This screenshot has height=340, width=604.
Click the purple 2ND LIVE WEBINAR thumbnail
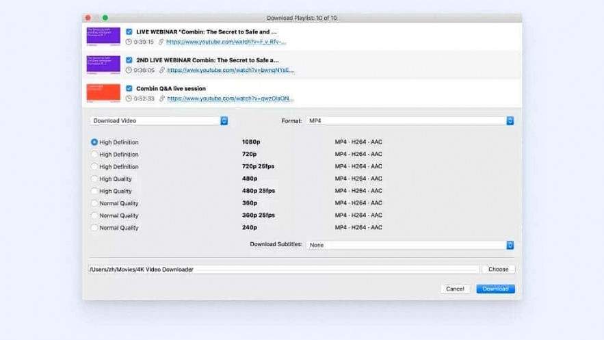click(x=103, y=64)
